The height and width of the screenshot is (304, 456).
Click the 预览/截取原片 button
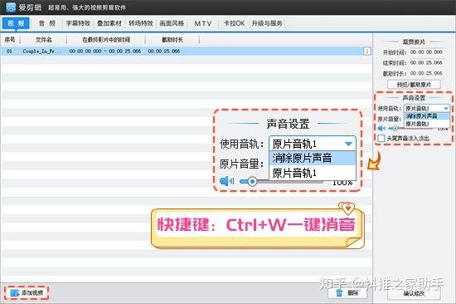(x=414, y=85)
